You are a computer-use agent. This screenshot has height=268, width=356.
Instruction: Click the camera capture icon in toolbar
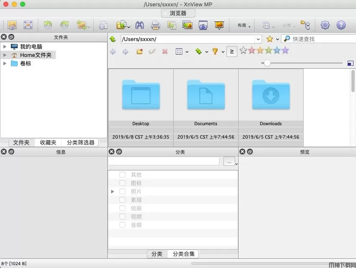tap(203, 25)
